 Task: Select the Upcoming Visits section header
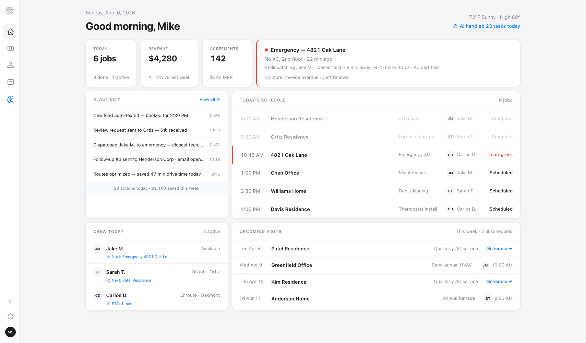click(x=261, y=232)
